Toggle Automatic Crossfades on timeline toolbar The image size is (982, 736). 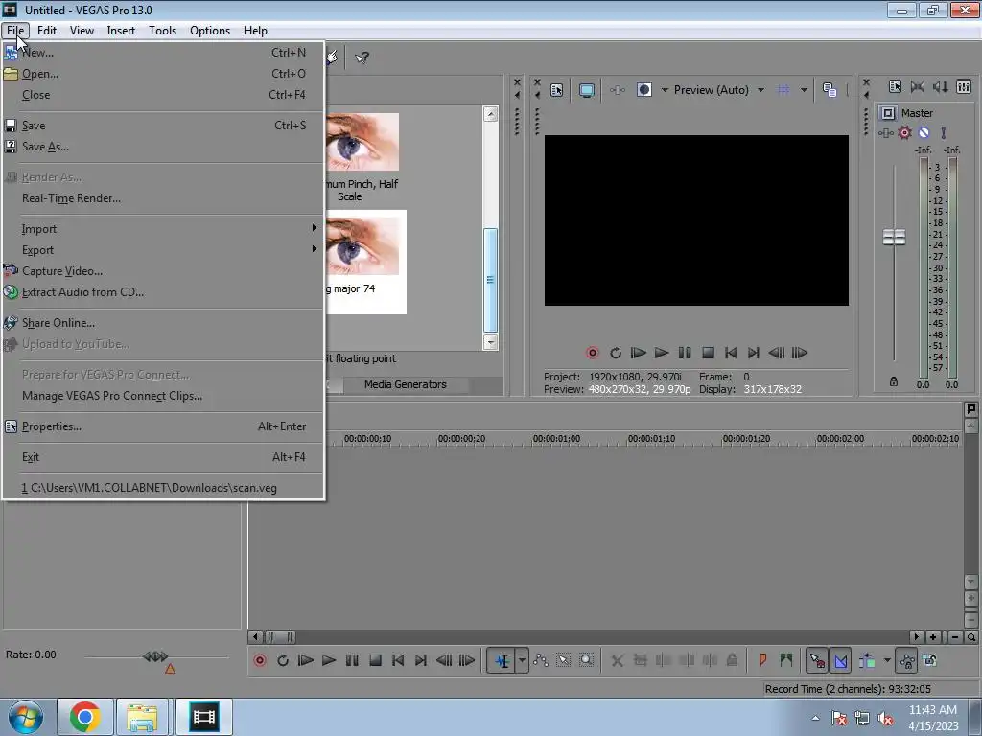[x=840, y=660]
